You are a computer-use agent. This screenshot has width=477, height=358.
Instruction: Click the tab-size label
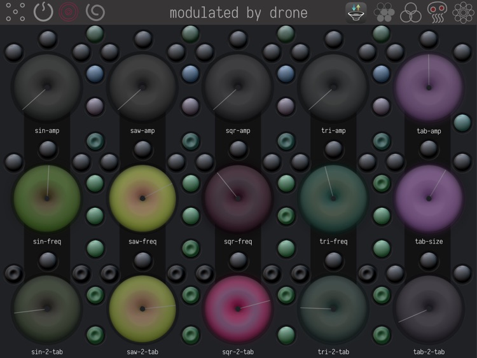pos(429,242)
